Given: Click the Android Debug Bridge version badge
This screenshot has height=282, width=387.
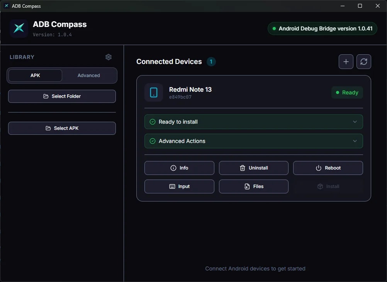Looking at the screenshot, I should click(x=322, y=28).
